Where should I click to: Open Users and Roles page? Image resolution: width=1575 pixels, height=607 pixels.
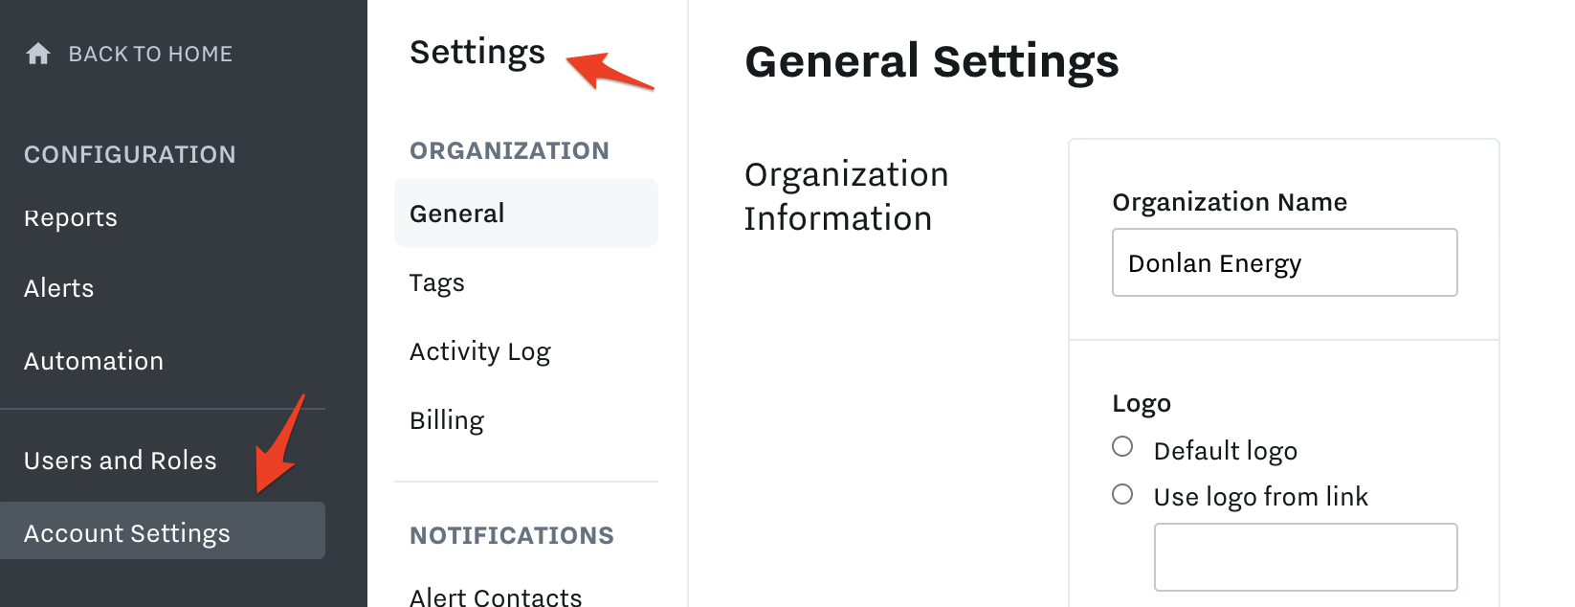click(x=121, y=461)
